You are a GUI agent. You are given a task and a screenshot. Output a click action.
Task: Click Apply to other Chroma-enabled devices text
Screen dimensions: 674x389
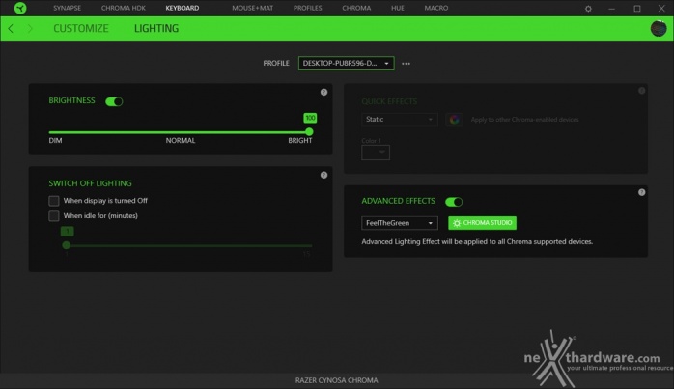525,120
